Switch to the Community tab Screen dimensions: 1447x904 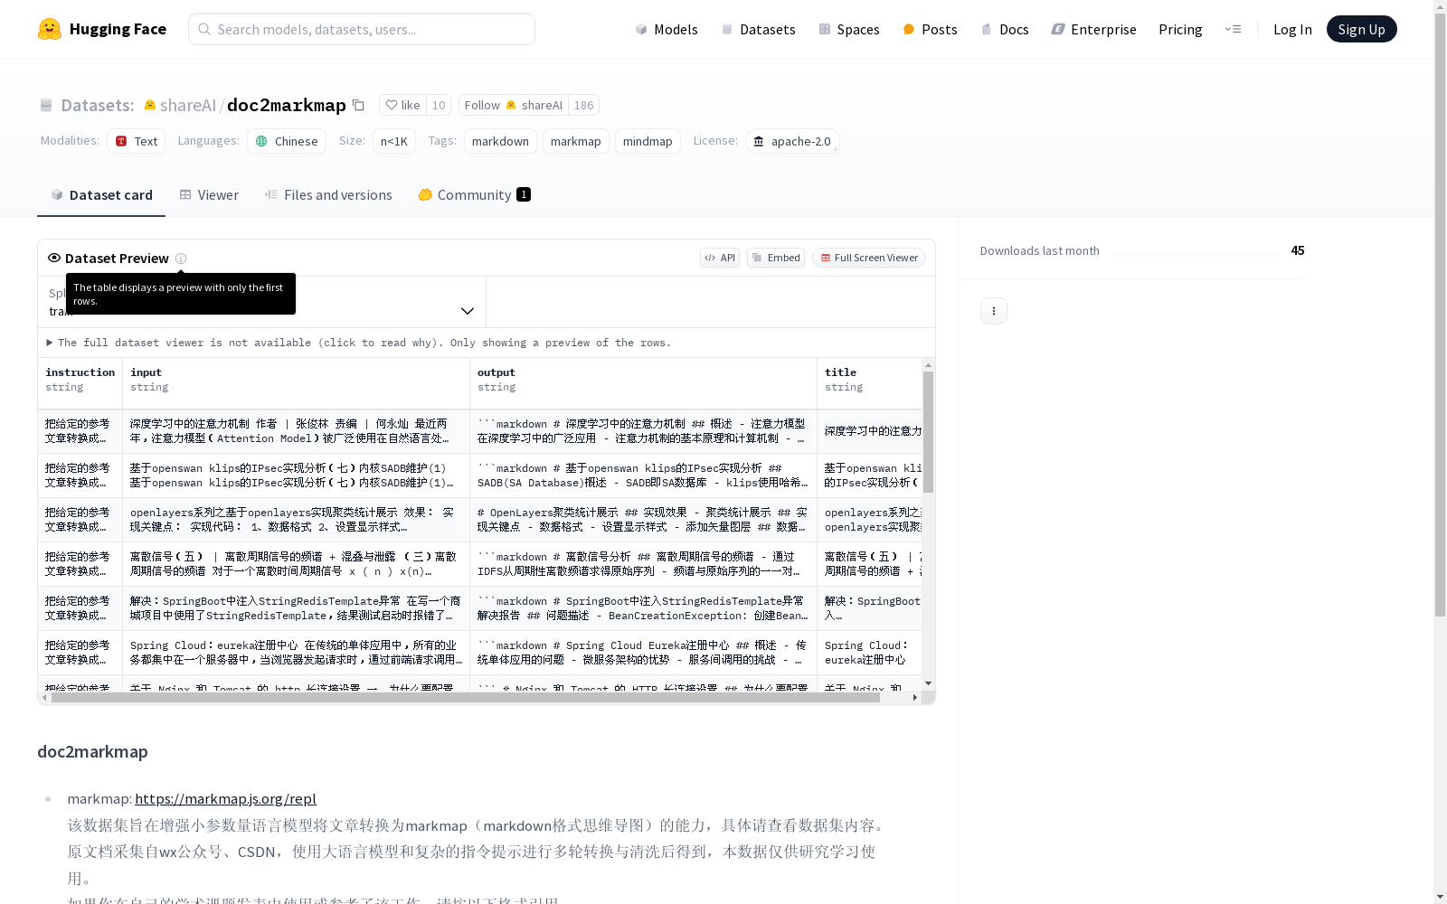[x=474, y=194]
